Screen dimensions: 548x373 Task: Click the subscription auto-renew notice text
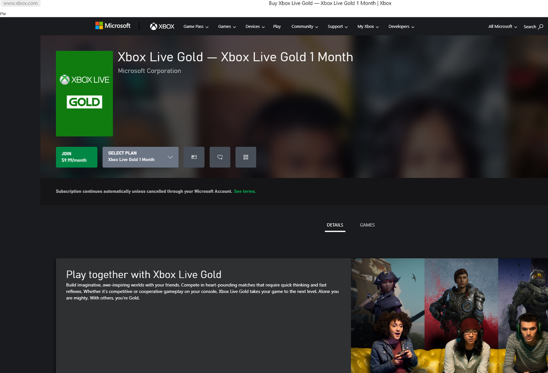(144, 192)
